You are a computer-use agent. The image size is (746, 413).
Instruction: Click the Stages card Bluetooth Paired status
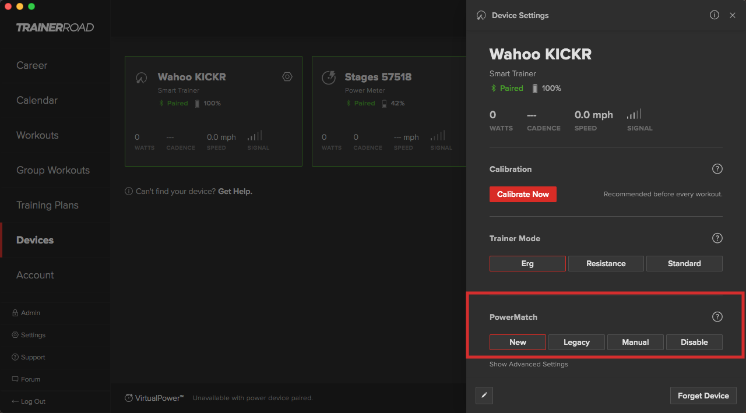point(361,104)
